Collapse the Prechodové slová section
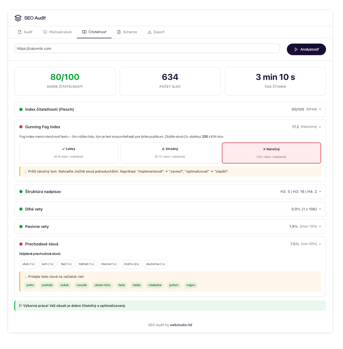This screenshot has width=343, height=349. click(170, 244)
